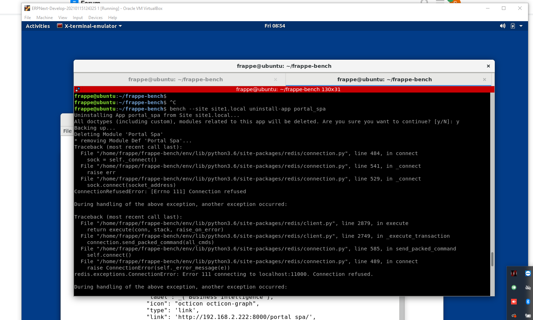This screenshot has width=533, height=320.
Task: Click the 'redis.exceptions.ConnectionError' error line
Action: point(224,274)
